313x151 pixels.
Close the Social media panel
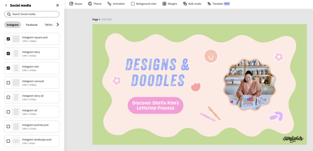tap(58, 5)
